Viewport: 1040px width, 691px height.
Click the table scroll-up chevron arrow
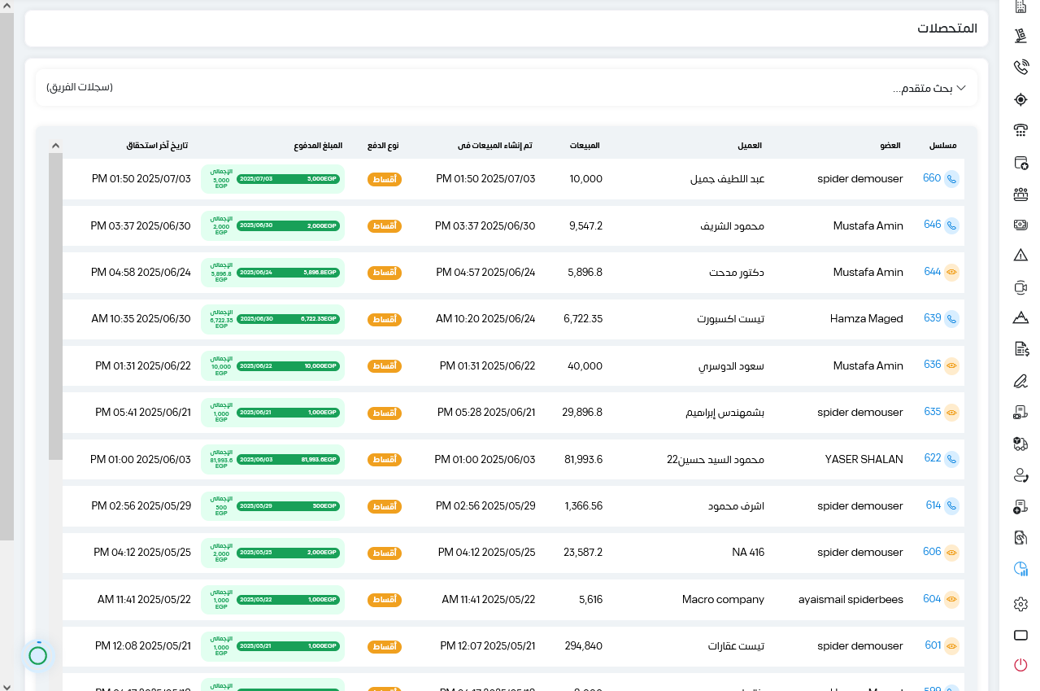coord(55,146)
